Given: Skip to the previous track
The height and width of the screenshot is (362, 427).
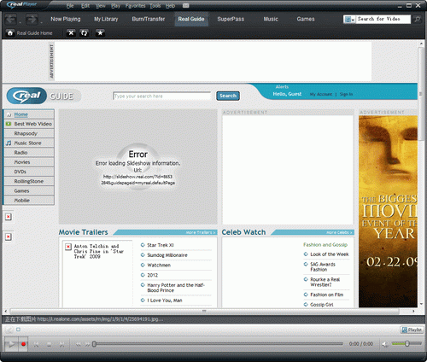Looking at the screenshot, I should pyautogui.click(x=36, y=344).
